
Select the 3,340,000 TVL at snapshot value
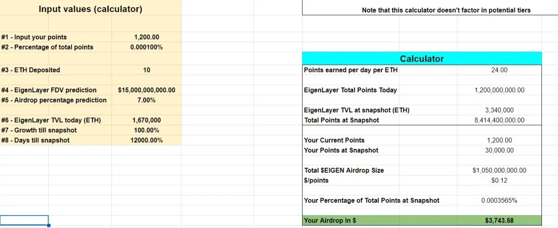499,110
